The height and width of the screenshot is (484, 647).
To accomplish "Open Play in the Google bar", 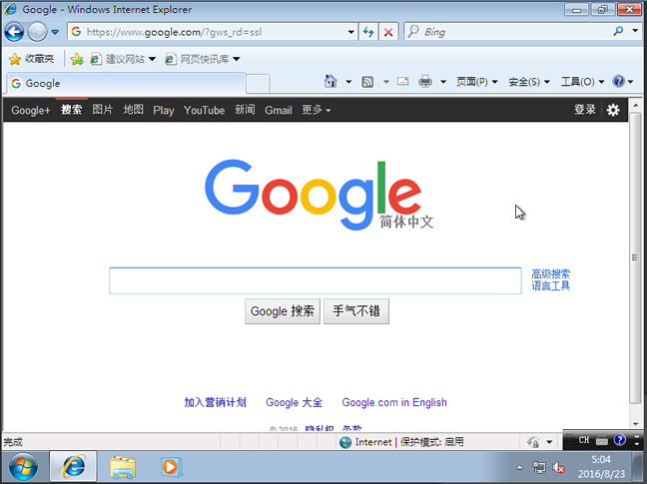I will 164,110.
